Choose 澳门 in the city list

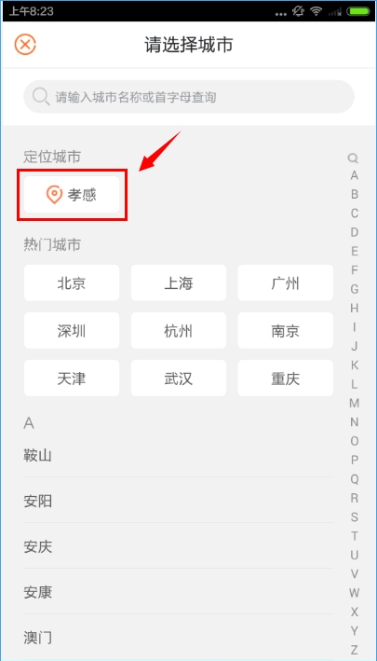[x=179, y=637]
